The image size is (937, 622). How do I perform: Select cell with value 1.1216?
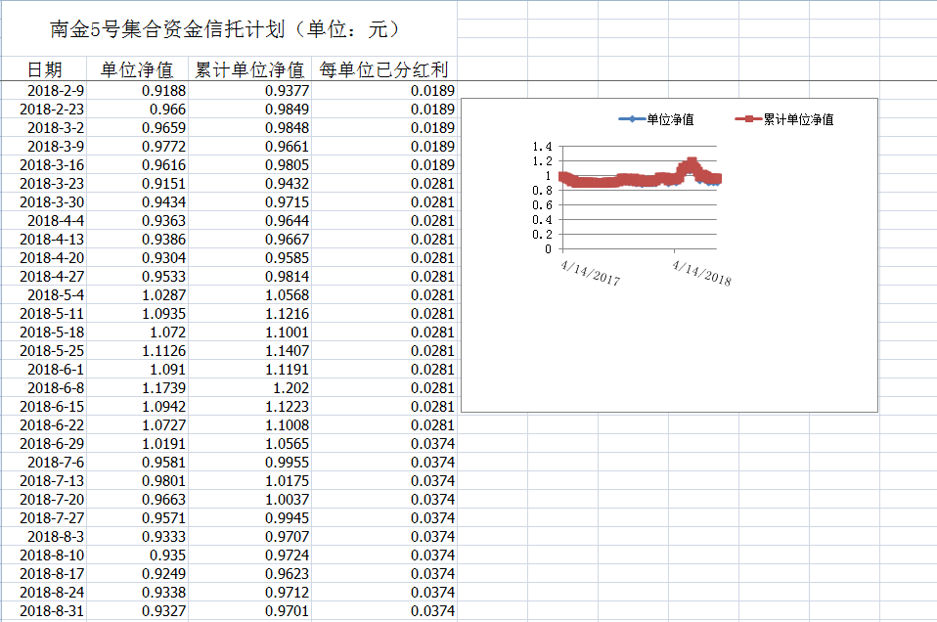tap(249, 314)
